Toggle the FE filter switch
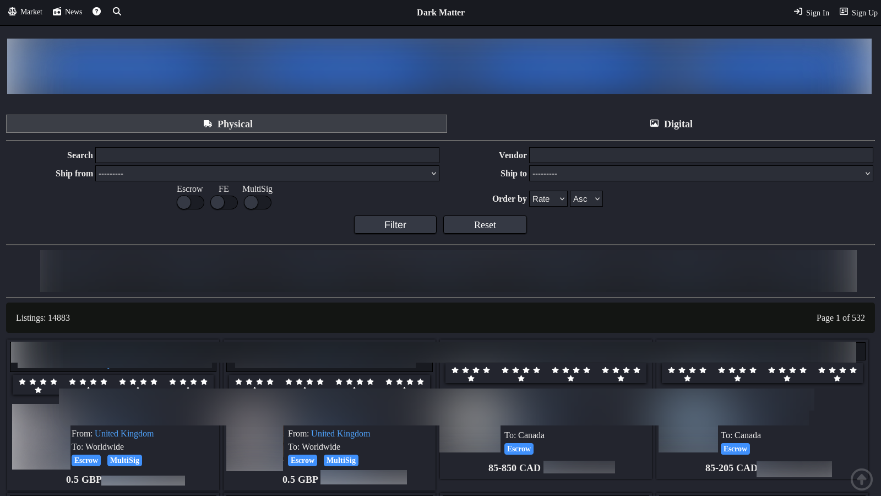Viewport: 881px width, 496px height. pyautogui.click(x=224, y=203)
